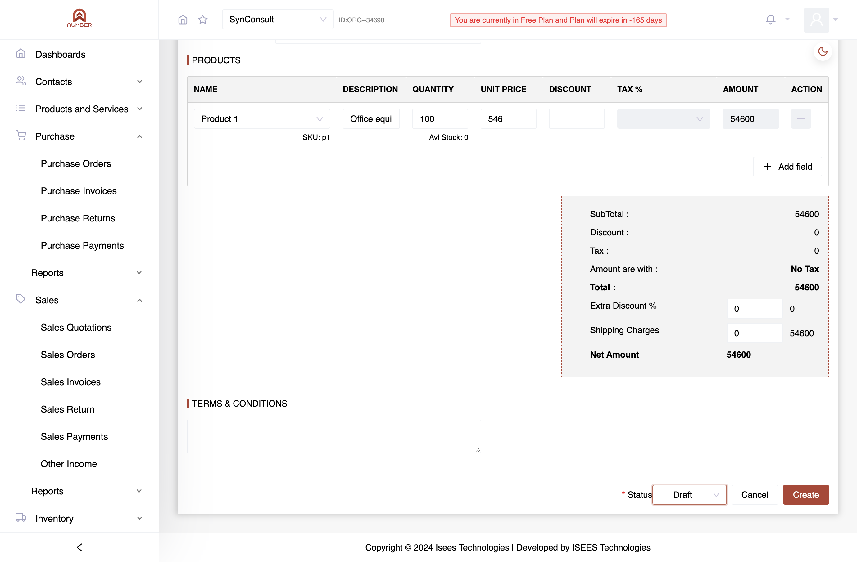Go to Purchase Orders

[76, 163]
